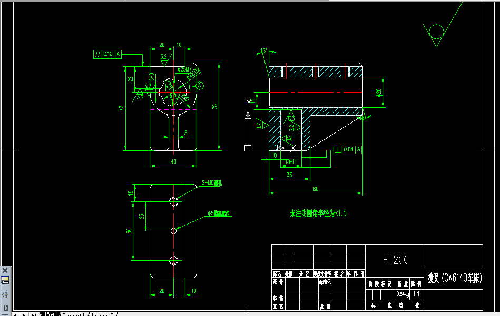Image resolution: width=500 pixels, height=316 pixels.
Task: Select the 更改文件号 header cell
Action: (x=322, y=274)
